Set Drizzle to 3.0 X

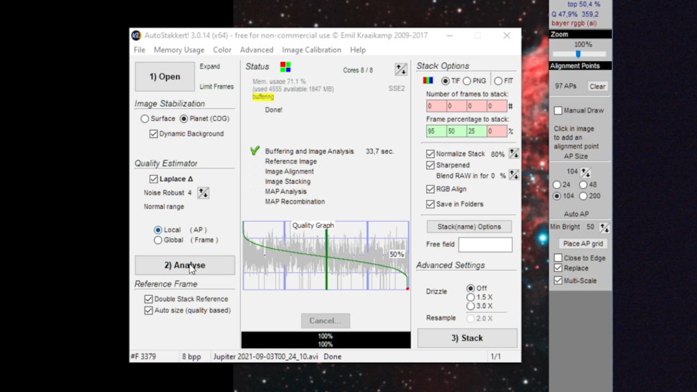tap(470, 306)
